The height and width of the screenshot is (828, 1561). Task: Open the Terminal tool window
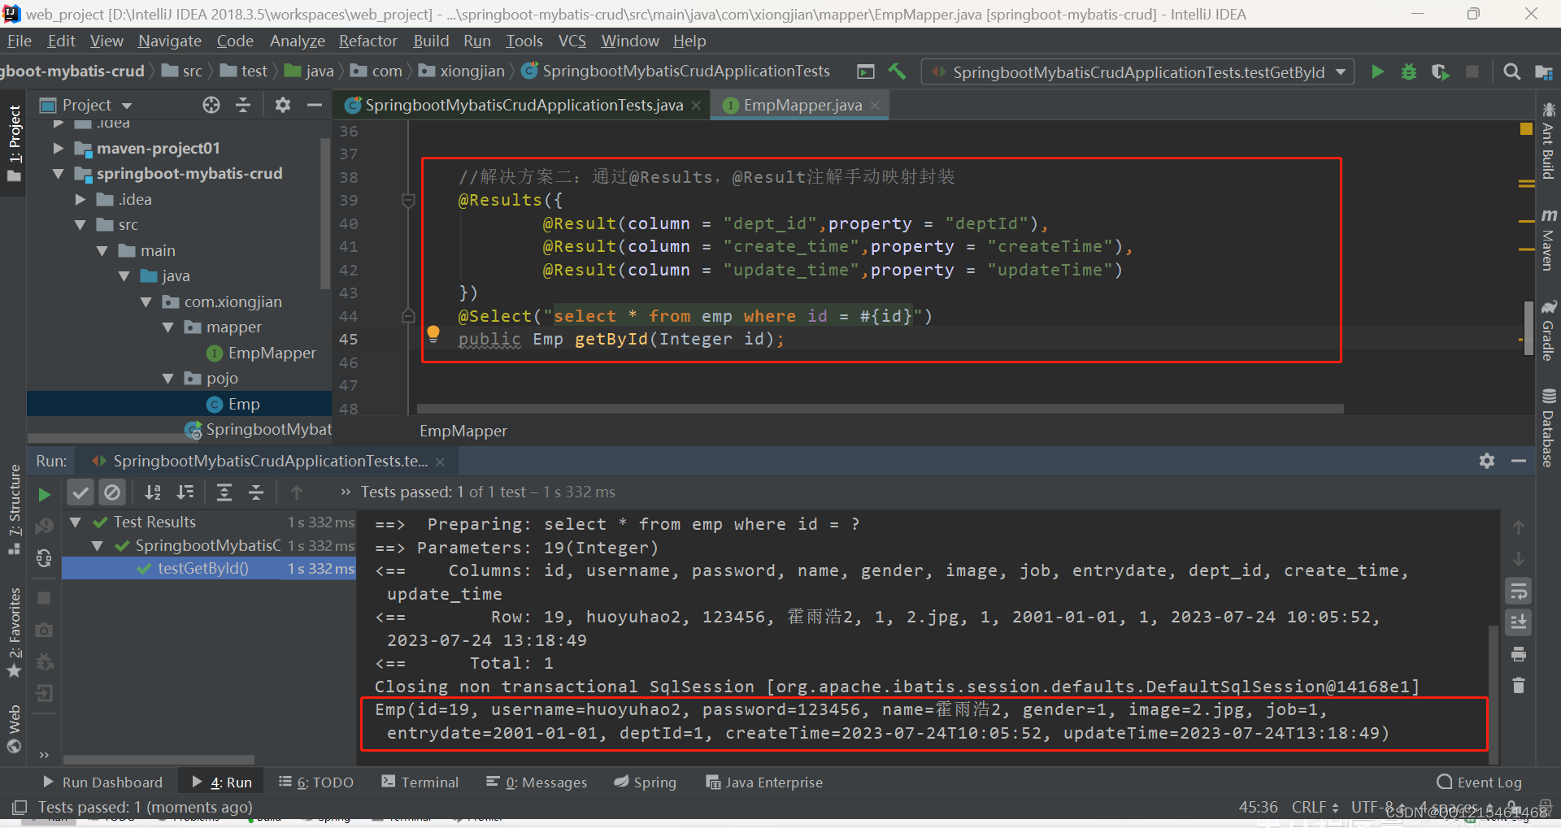[x=420, y=782]
